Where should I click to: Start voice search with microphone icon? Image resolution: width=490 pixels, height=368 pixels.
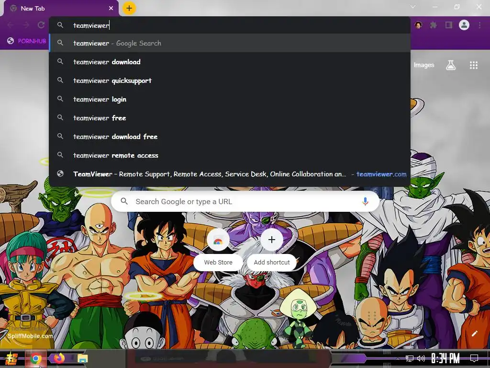[365, 202]
